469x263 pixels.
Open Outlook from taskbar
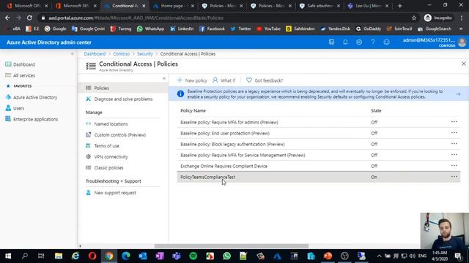143,256
